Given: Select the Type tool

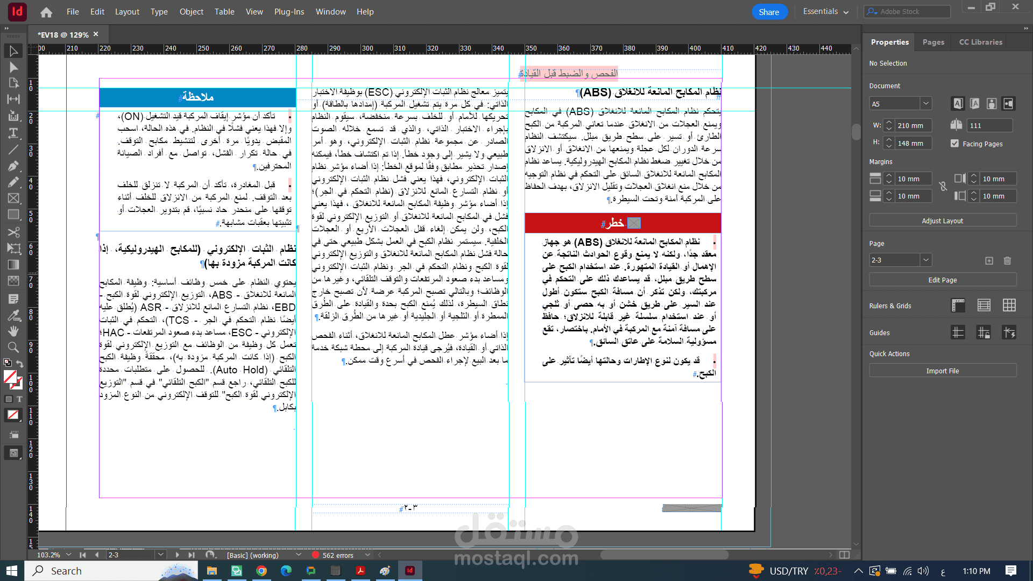Looking at the screenshot, I should (x=13, y=133).
